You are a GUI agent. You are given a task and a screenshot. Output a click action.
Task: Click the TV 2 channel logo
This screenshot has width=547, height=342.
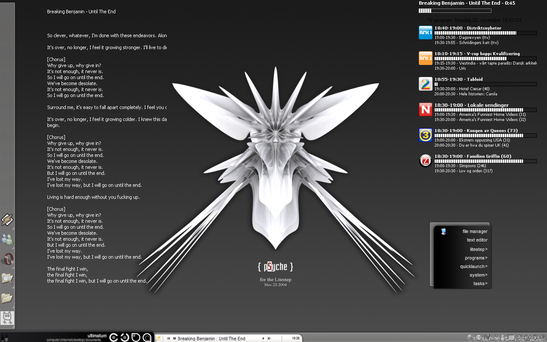tap(426, 84)
